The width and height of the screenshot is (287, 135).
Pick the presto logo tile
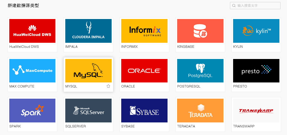tap(256, 71)
